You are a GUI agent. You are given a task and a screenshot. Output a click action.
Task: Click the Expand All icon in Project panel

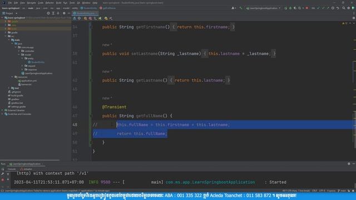pos(53,13)
